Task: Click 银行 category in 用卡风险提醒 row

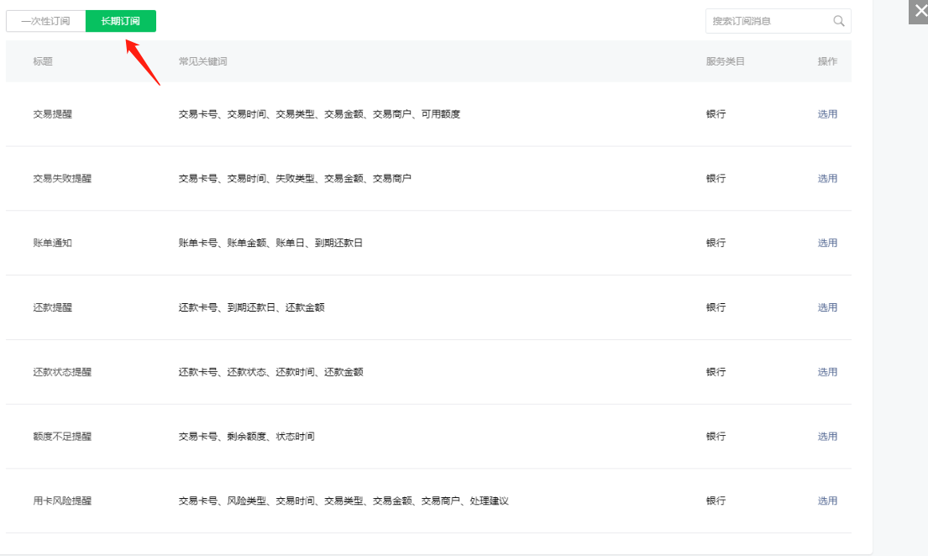Action: [716, 501]
